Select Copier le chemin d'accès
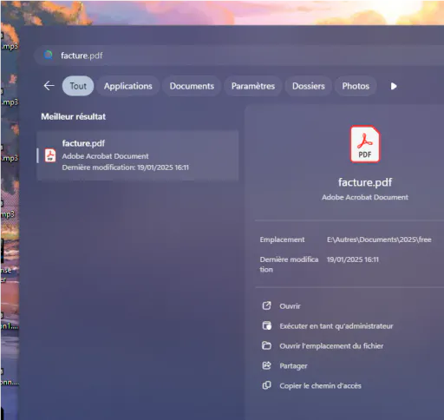The width and height of the screenshot is (444, 420). (x=320, y=386)
